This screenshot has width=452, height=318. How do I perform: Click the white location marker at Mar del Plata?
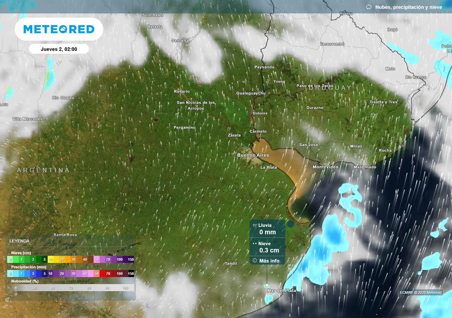coord(267,285)
